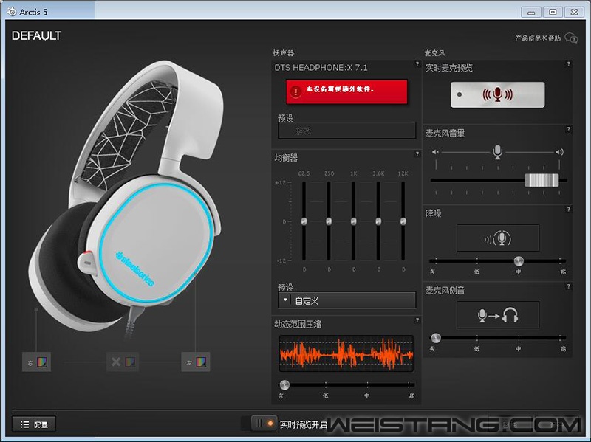Open the equalizer preset 自定义 dropdown

coord(346,300)
